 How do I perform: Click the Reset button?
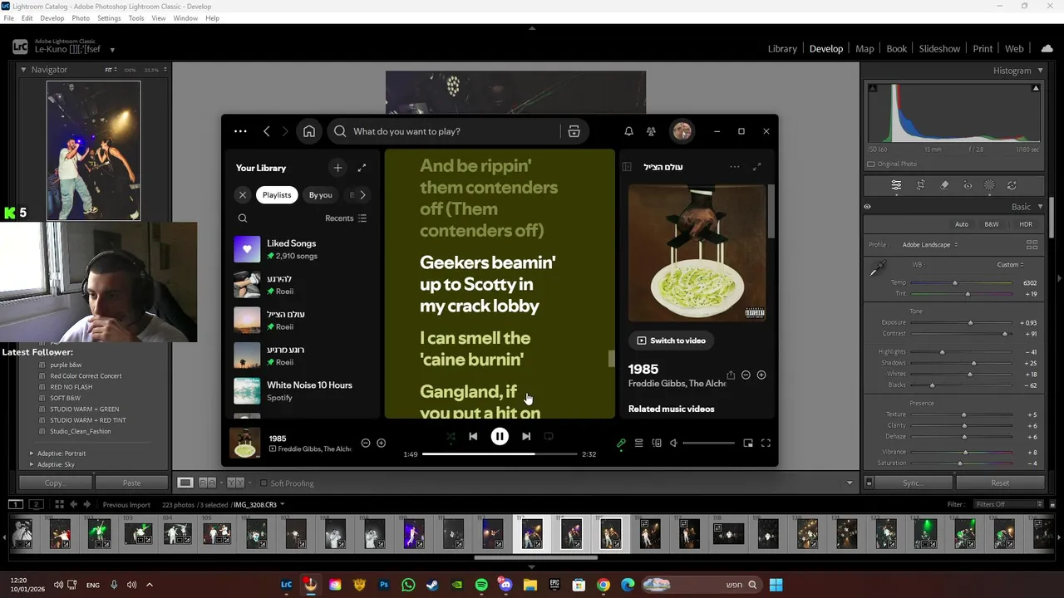(x=1000, y=483)
